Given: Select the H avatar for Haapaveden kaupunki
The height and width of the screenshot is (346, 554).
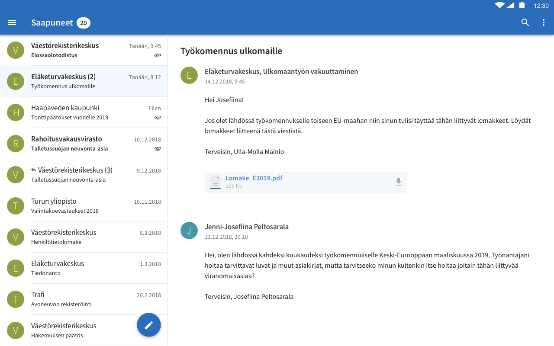Looking at the screenshot, I should pyautogui.click(x=16, y=112).
